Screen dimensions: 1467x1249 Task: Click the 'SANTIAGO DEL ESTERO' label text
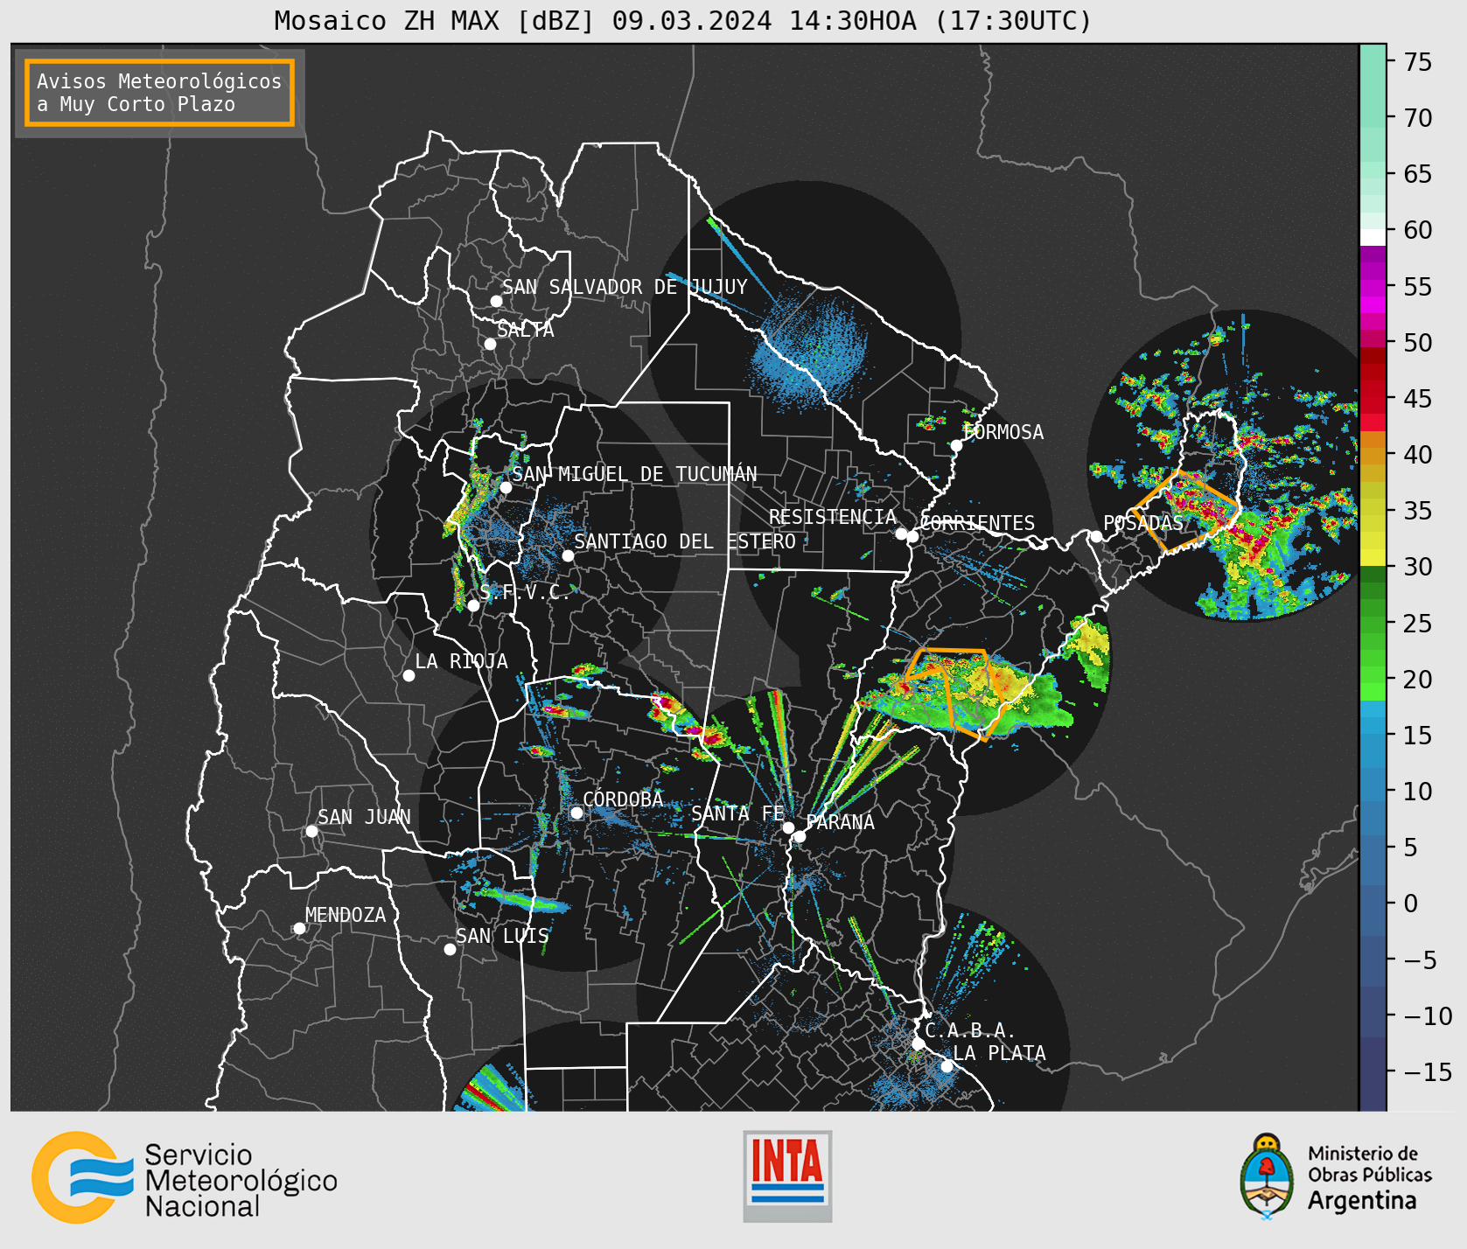pyautogui.click(x=685, y=541)
